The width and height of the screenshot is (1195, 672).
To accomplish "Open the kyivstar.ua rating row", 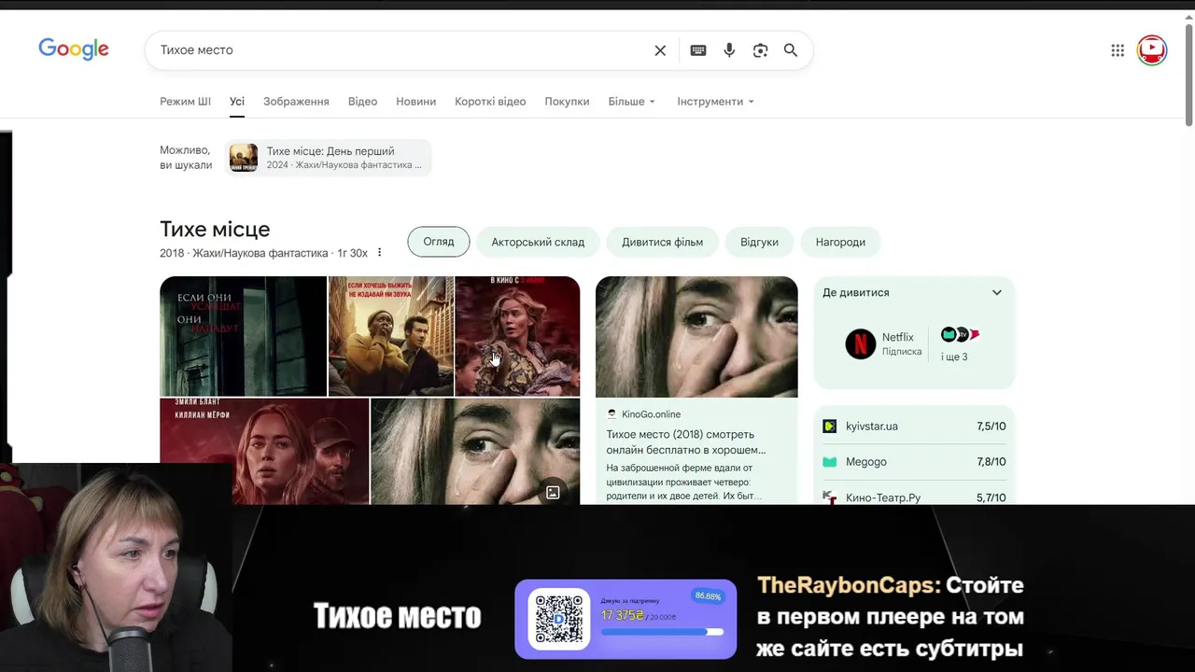I will [x=914, y=427].
